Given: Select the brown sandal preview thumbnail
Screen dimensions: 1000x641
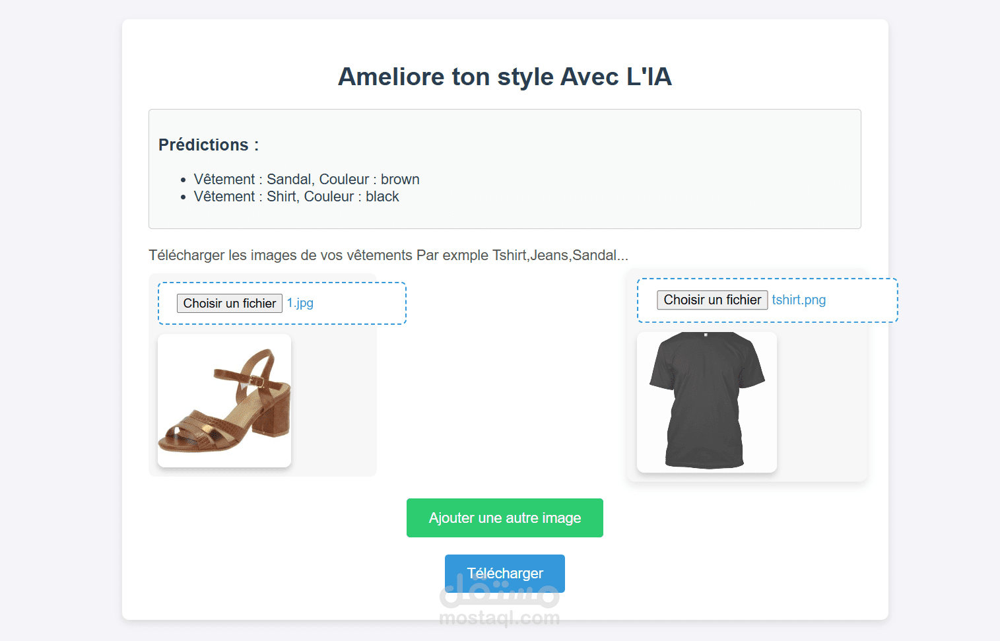Looking at the screenshot, I should [224, 401].
